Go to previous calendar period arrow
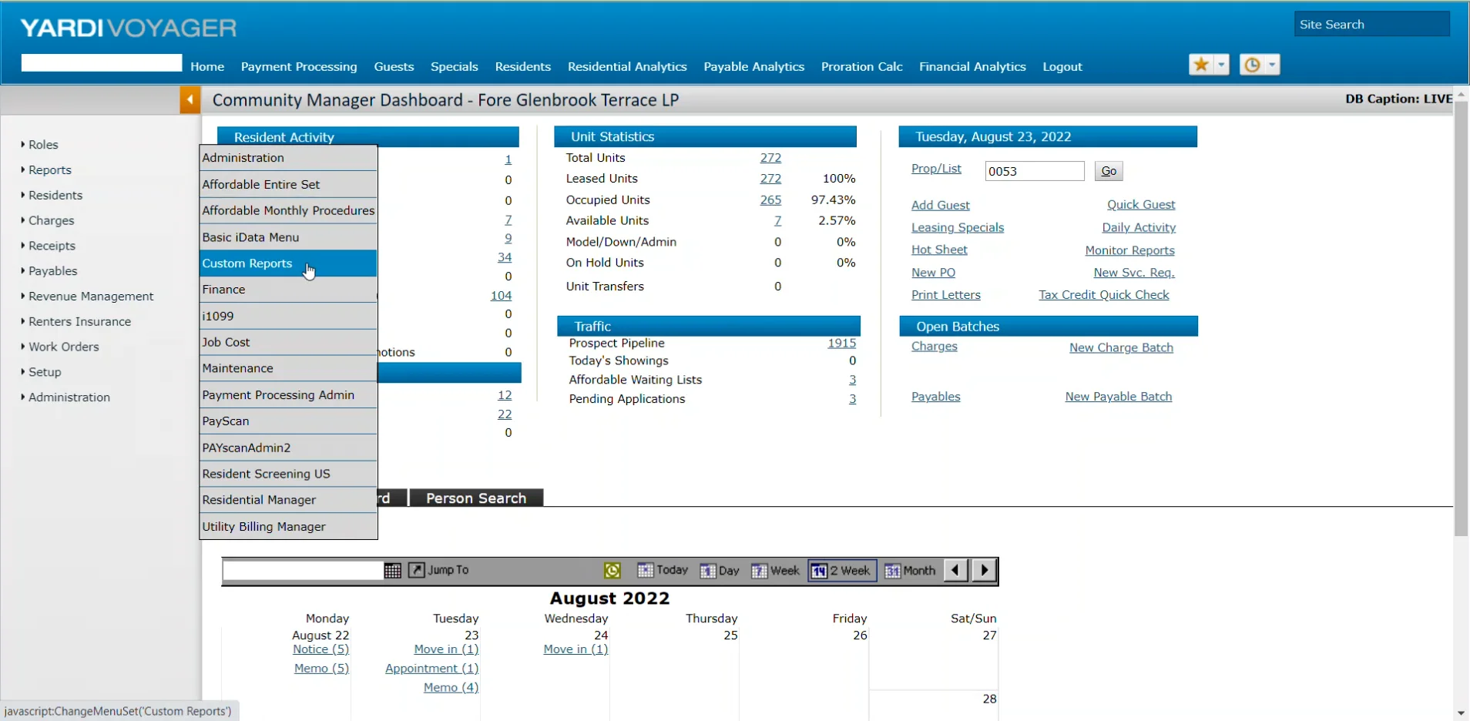The width and height of the screenshot is (1470, 721). [955, 570]
